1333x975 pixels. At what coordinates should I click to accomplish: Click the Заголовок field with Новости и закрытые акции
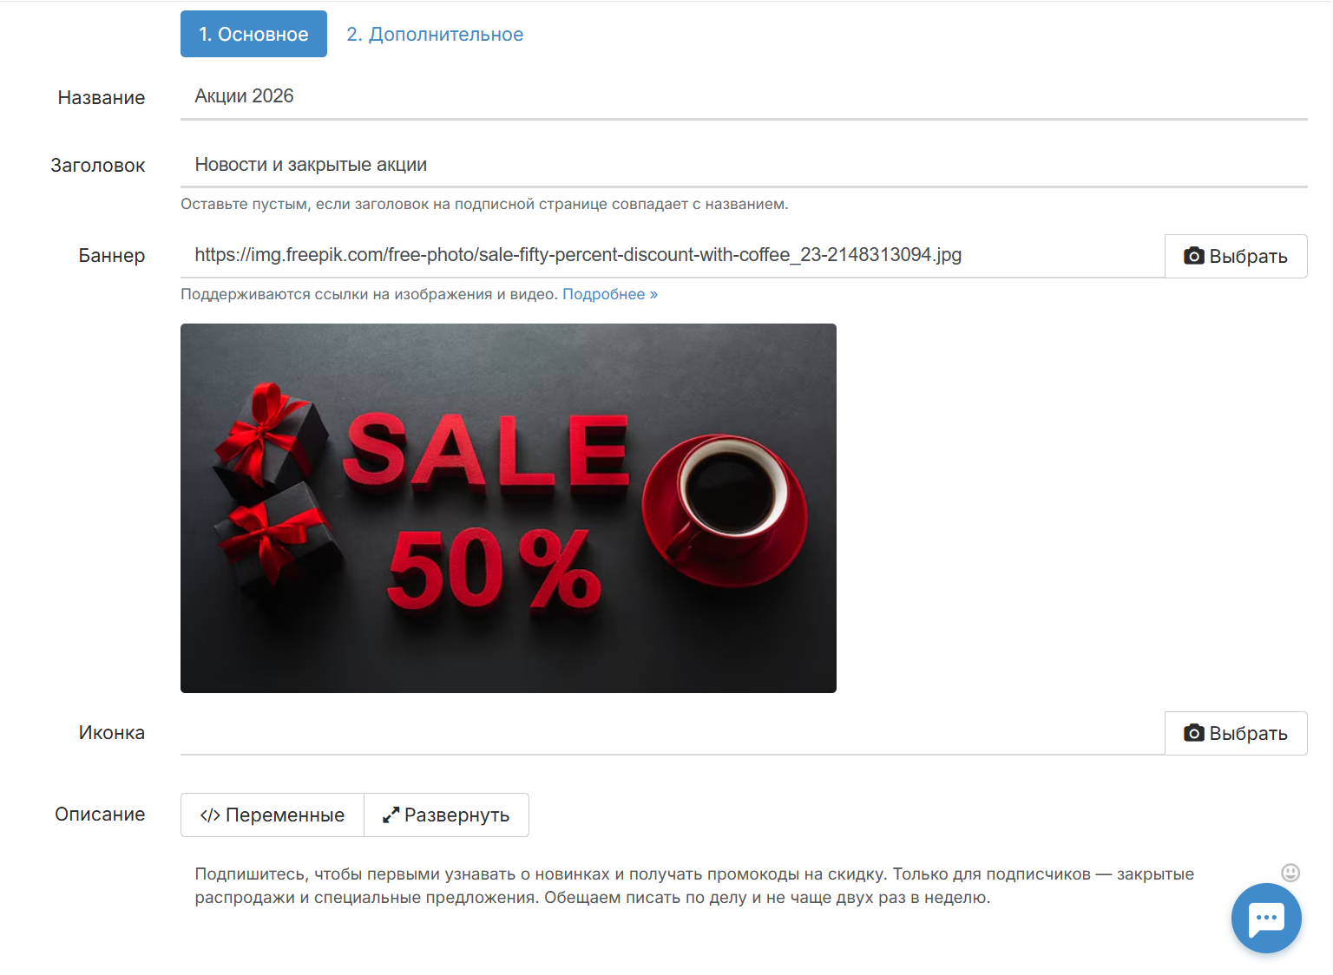point(744,165)
